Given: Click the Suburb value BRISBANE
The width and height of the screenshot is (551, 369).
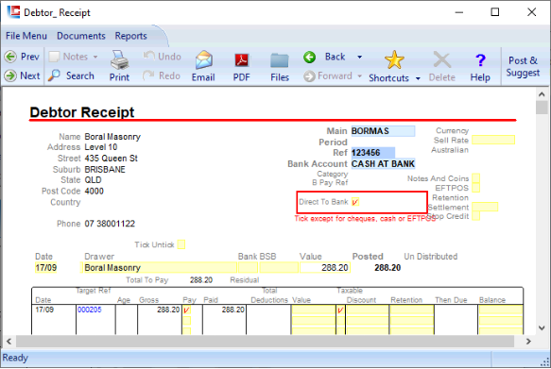Looking at the screenshot, I should pos(105,170).
